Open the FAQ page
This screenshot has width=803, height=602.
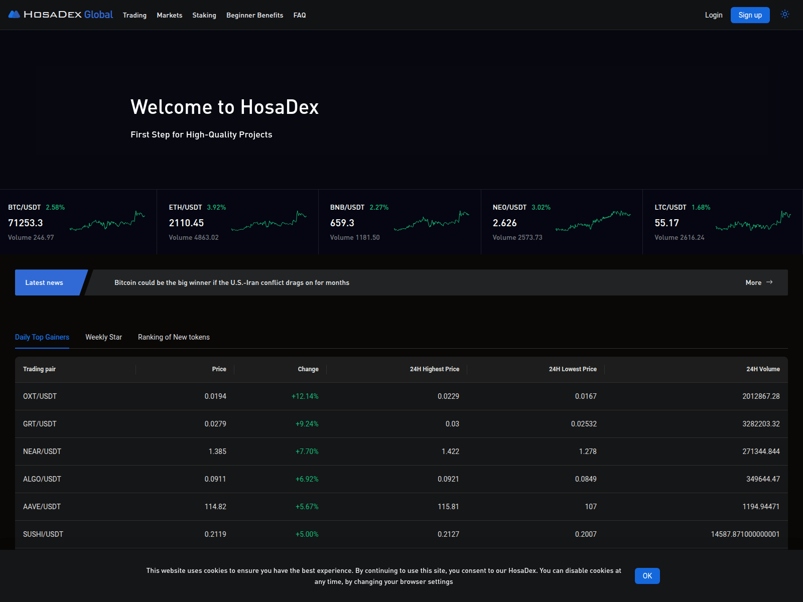300,15
